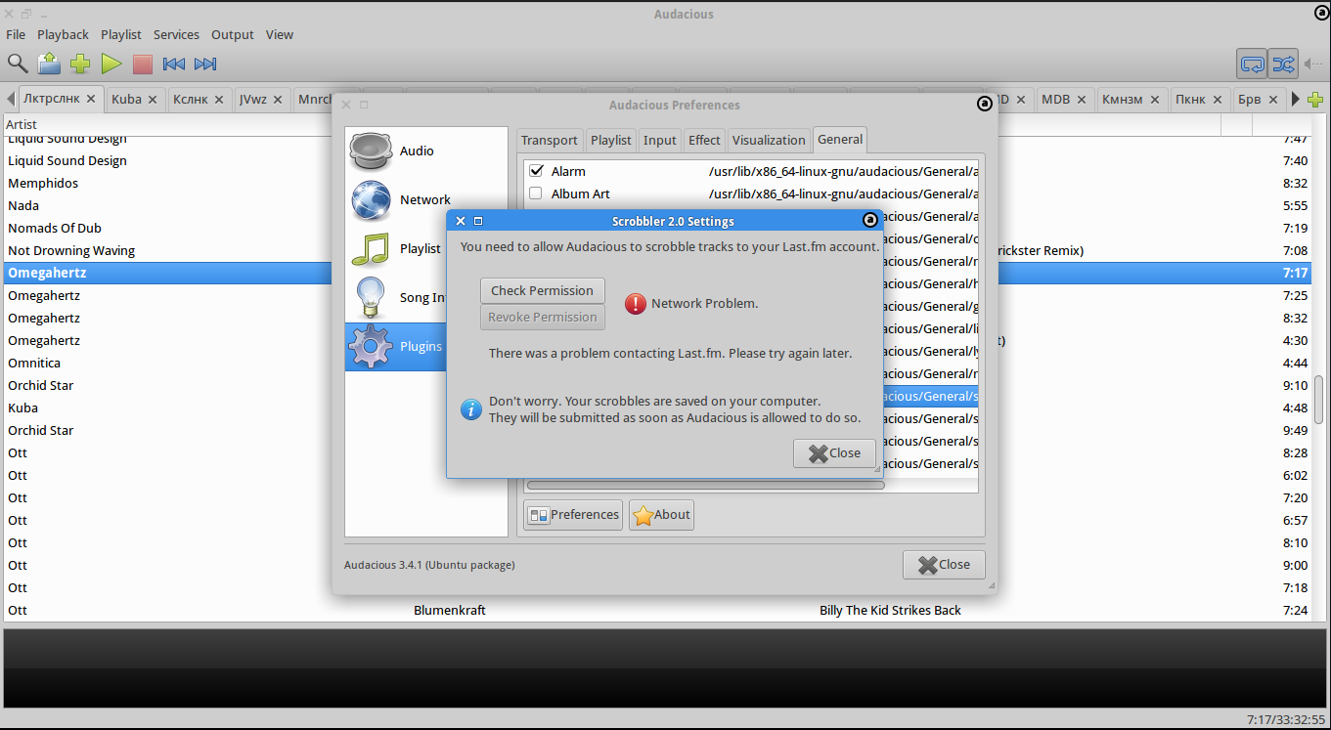Click the blue info icon in Scrobbler
Image resolution: width=1331 pixels, height=730 pixels.
pyautogui.click(x=471, y=408)
